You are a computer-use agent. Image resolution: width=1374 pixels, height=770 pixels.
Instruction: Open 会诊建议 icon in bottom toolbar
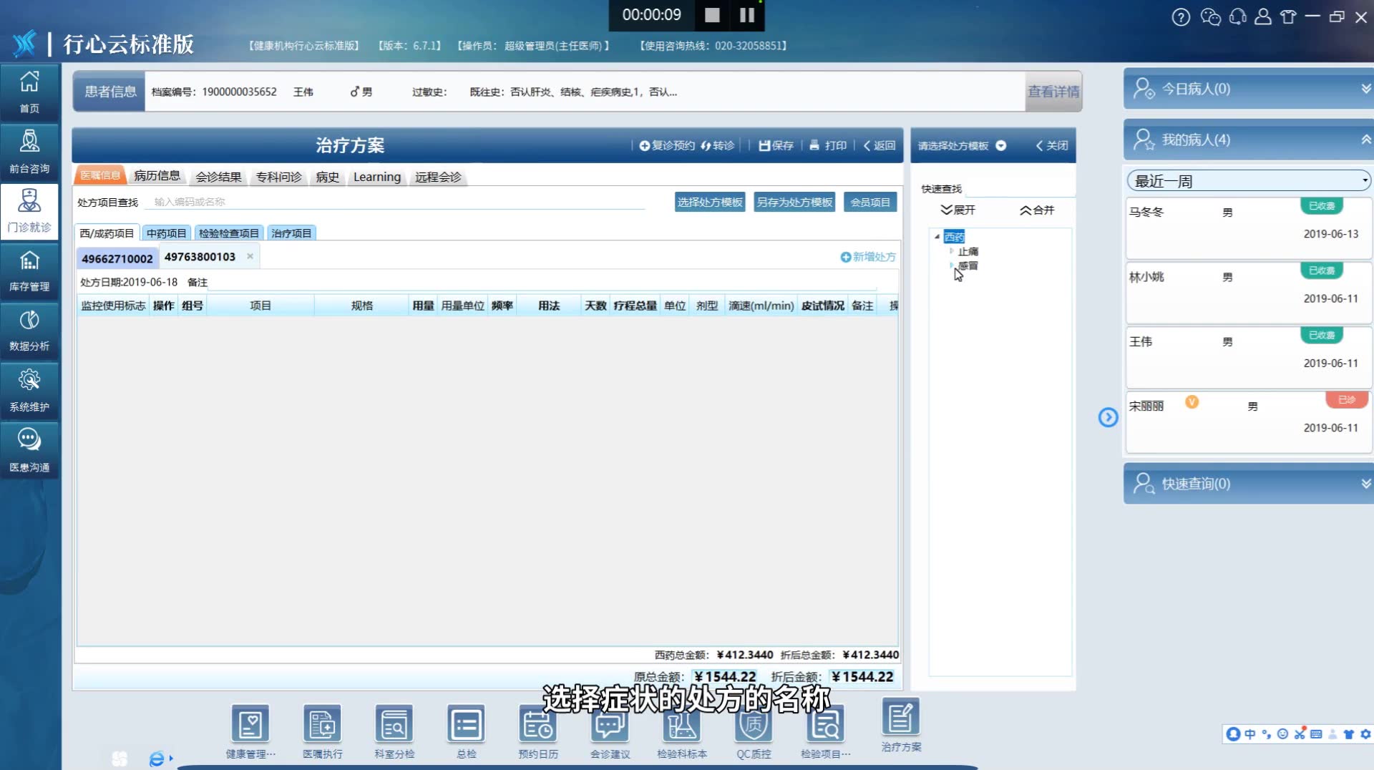point(610,731)
